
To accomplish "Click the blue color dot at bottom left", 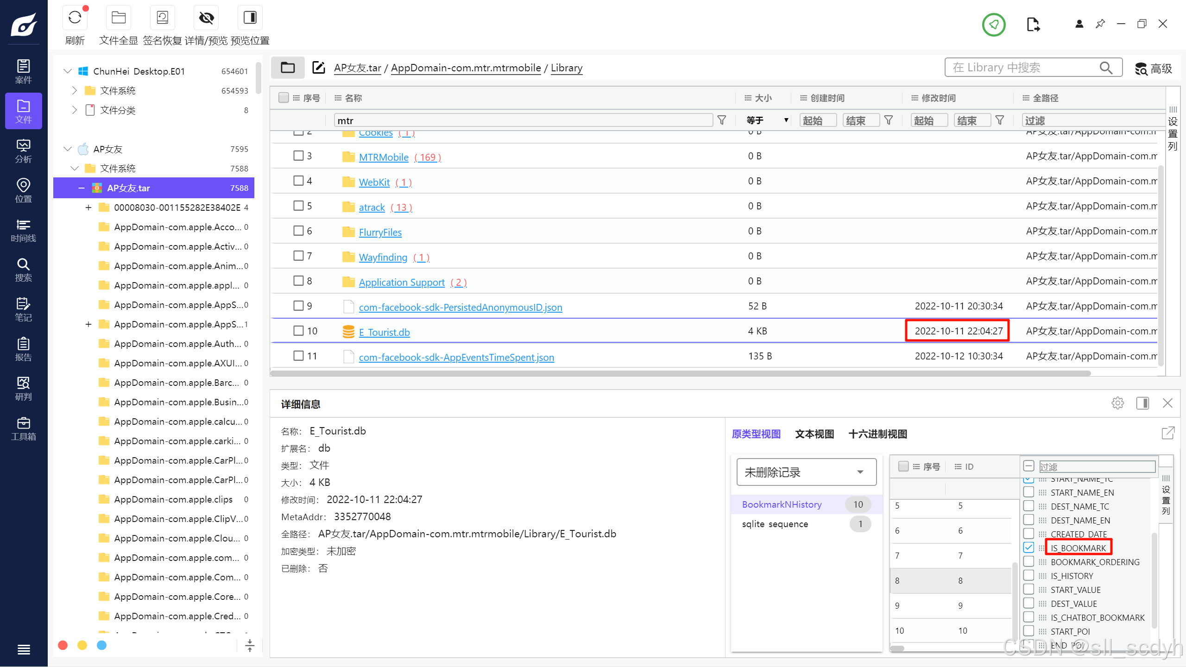I will pyautogui.click(x=101, y=645).
